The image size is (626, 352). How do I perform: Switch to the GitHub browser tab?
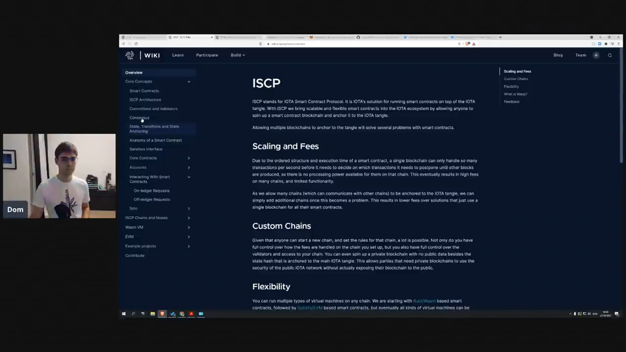[x=378, y=37]
